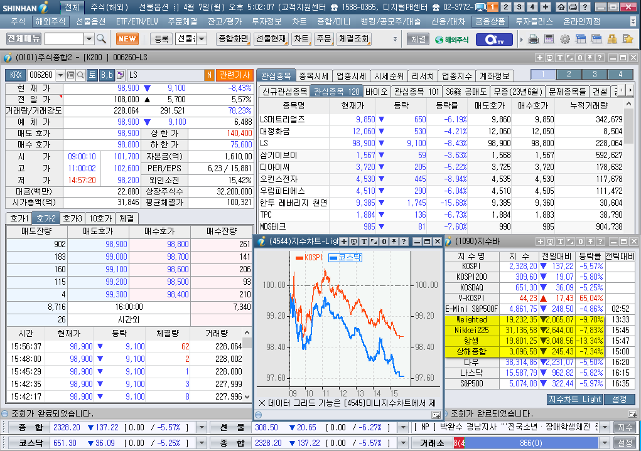
Task: Click the title bar print icon
Action: 573,7
